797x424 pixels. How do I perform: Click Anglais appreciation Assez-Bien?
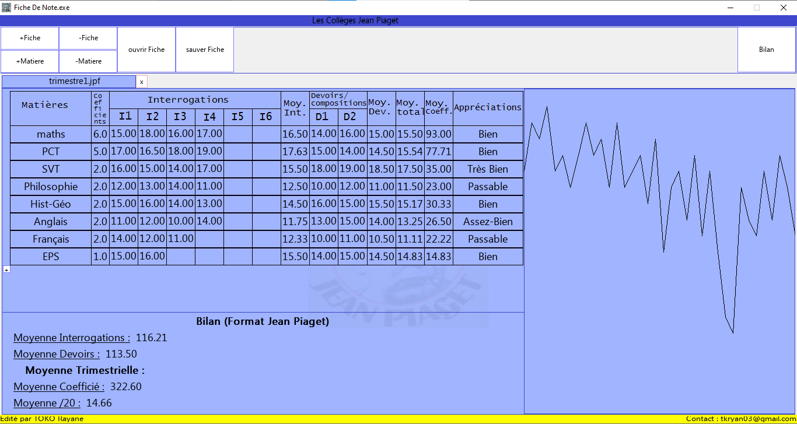coord(488,222)
